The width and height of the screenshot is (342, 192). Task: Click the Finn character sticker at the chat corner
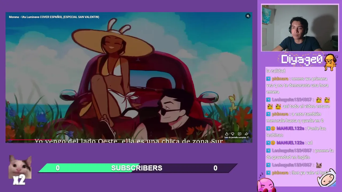327,178
